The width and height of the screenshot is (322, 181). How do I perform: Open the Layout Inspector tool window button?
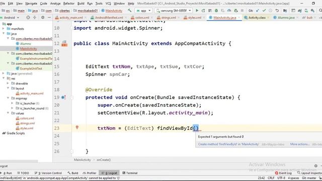[x=310, y=173]
